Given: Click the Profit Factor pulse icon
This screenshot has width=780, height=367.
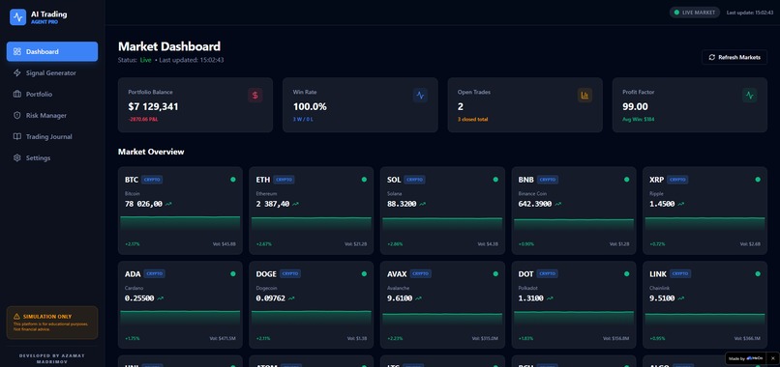Looking at the screenshot, I should [750, 96].
